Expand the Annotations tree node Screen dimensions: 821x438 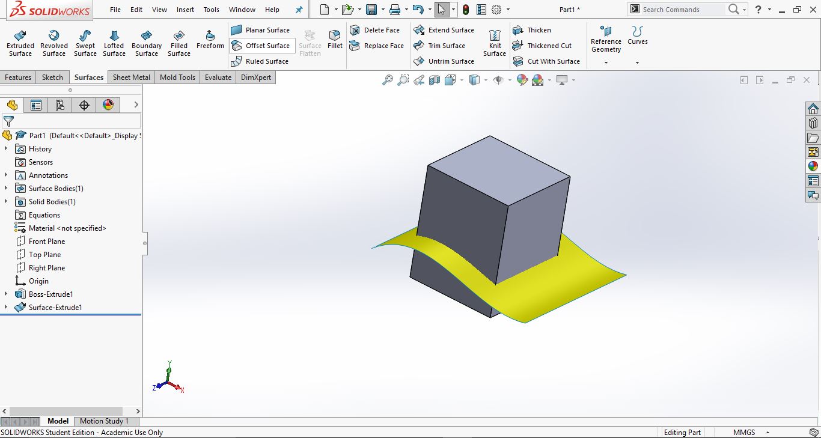[x=6, y=175]
